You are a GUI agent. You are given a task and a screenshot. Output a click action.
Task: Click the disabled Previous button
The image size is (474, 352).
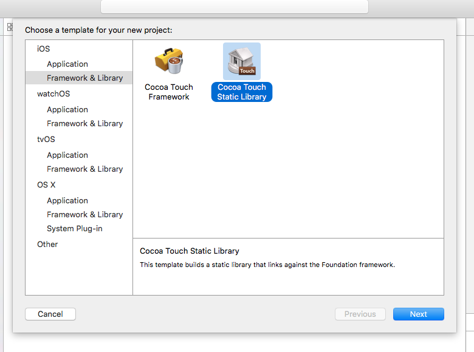pos(360,314)
